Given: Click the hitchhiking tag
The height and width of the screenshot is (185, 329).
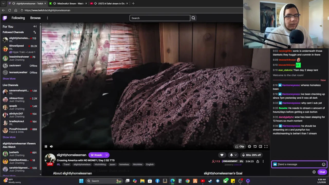Looking at the screenshot, I should click(x=100, y=164).
